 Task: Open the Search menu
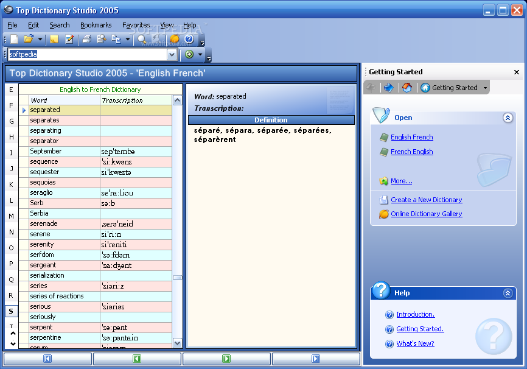click(60, 25)
